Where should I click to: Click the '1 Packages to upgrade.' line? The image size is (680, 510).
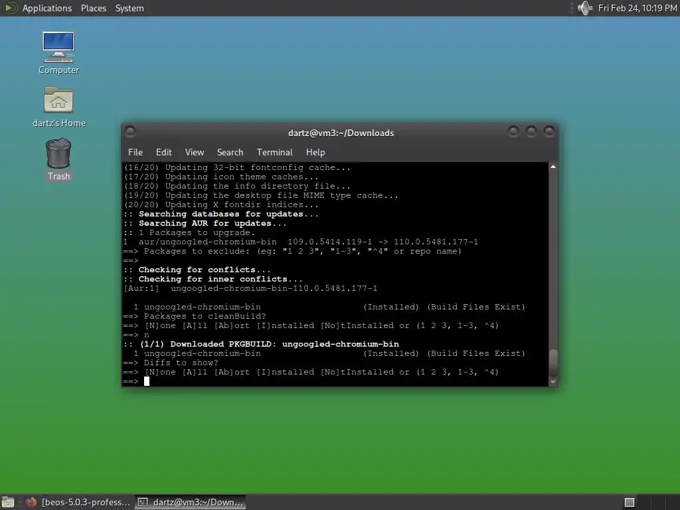coord(189,232)
